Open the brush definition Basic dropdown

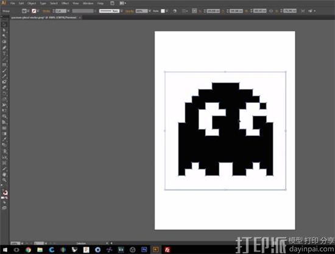tap(122, 11)
